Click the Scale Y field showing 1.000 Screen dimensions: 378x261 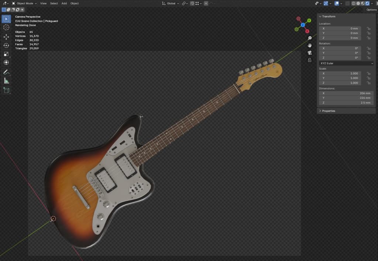click(340, 78)
